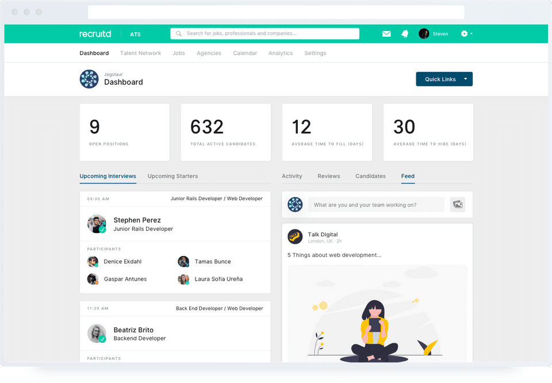Click the 09:30 AM interview time
Screen dimensions: 552x383
pos(98,199)
